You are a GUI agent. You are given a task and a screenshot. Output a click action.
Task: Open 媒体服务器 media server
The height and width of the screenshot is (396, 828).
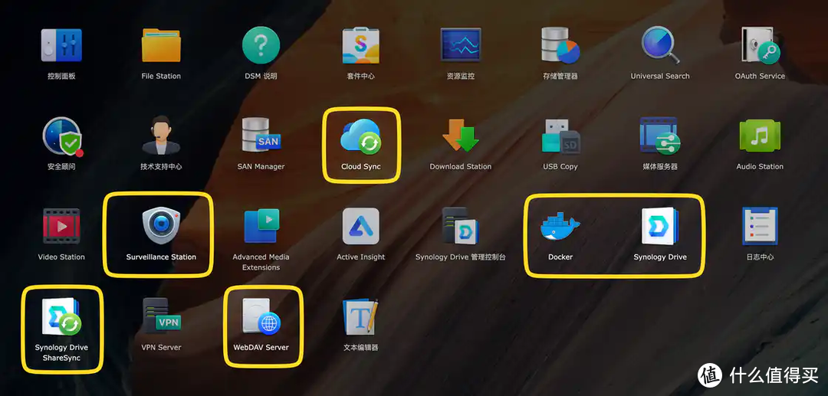click(x=660, y=136)
